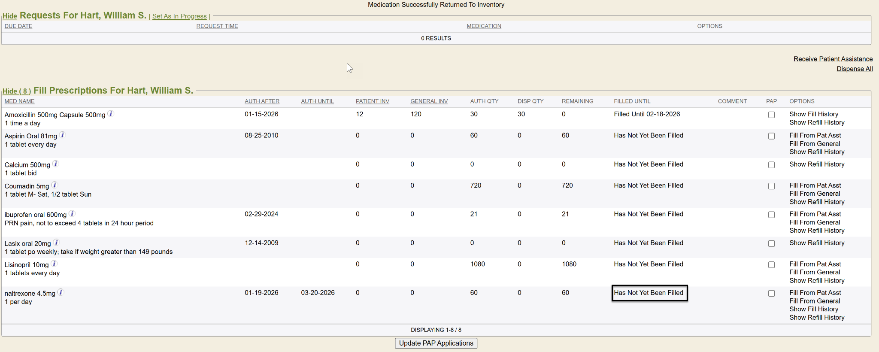Open Coumadin 5mg info icon
Viewport: 879px width, 352px height.
pyautogui.click(x=55, y=185)
